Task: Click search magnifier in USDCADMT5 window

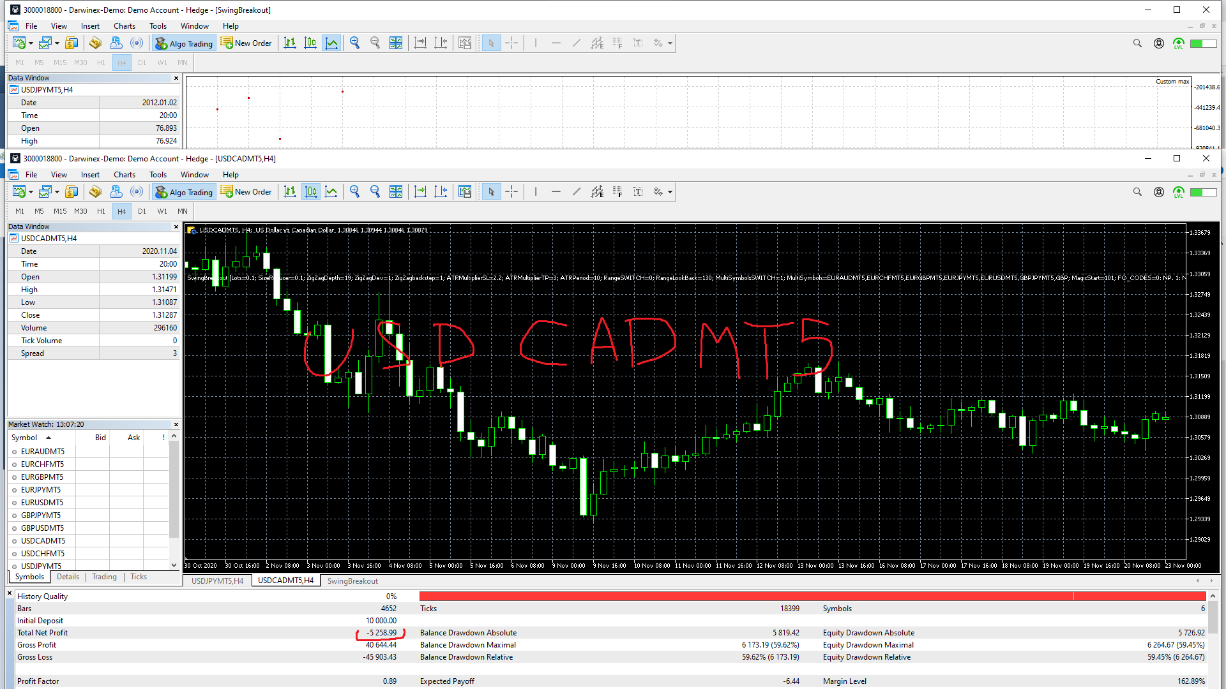Action: 1137,192
